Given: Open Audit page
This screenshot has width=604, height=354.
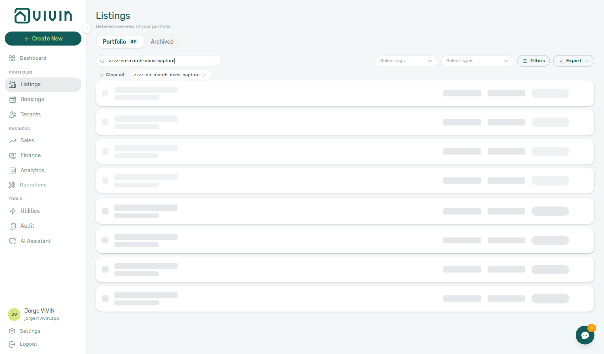Looking at the screenshot, I should pyautogui.click(x=27, y=226).
